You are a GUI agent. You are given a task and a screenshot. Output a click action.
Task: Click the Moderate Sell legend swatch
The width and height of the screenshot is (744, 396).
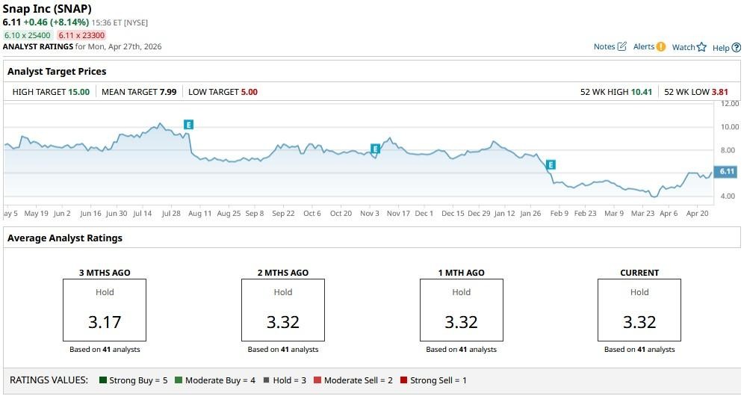tap(317, 380)
